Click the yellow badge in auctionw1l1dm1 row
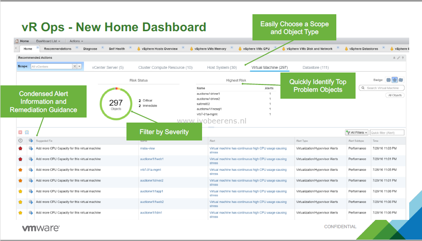 (x=21, y=213)
